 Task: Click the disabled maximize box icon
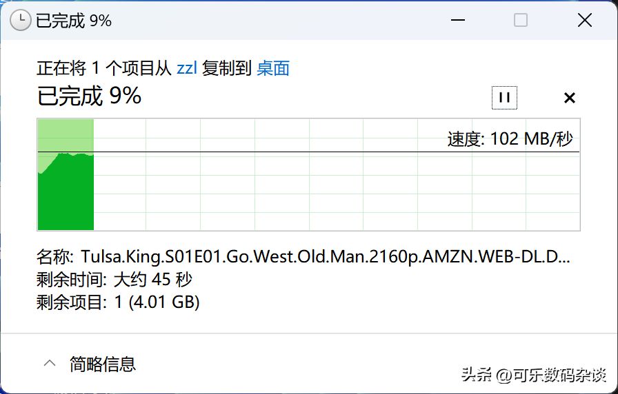coord(521,20)
